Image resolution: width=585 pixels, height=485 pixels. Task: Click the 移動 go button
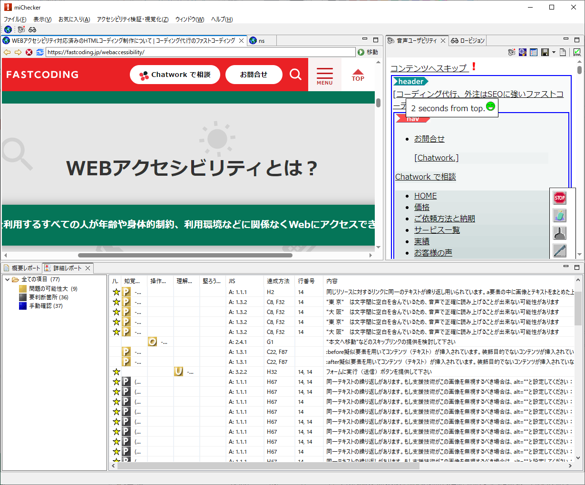pyautogui.click(x=368, y=52)
